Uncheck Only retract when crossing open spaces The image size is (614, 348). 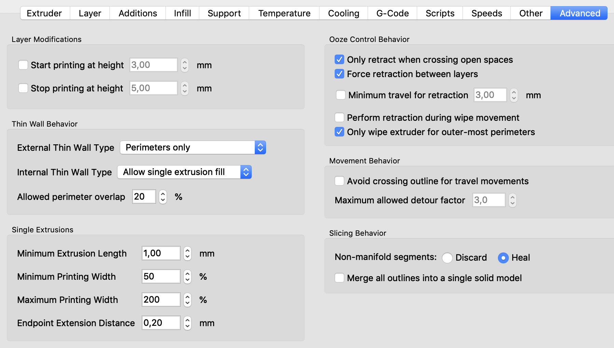click(339, 59)
